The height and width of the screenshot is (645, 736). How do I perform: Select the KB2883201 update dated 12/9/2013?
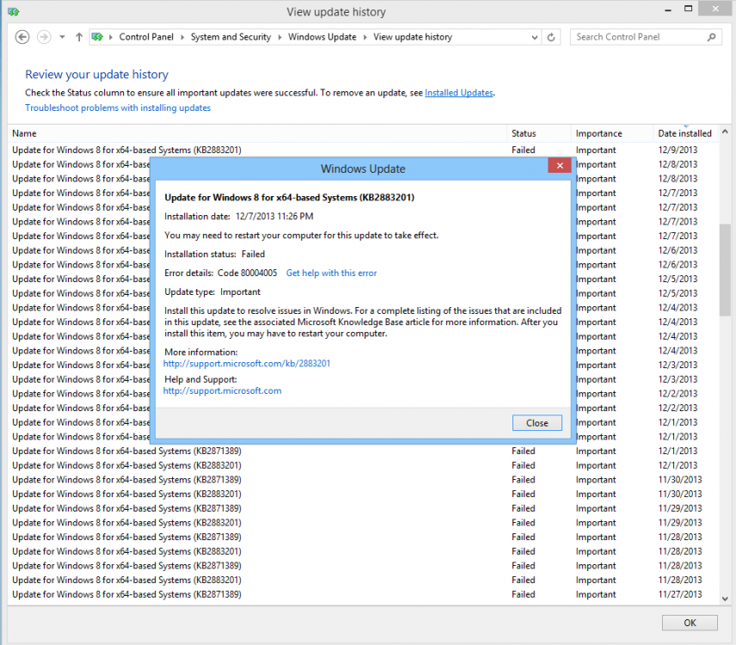pyautogui.click(x=126, y=150)
